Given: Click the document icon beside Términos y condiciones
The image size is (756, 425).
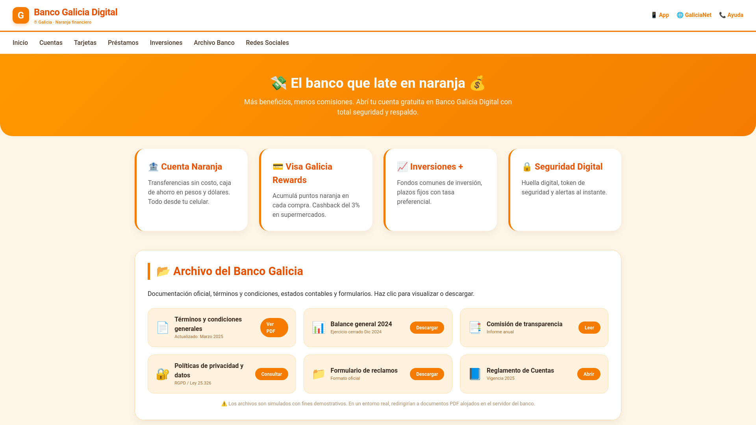Looking at the screenshot, I should click(x=163, y=327).
